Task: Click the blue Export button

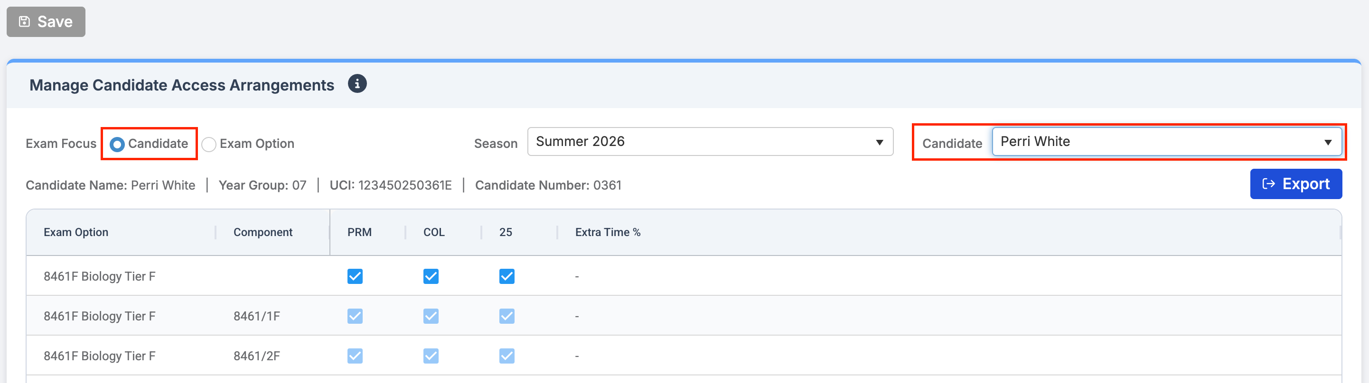Action: [1296, 184]
